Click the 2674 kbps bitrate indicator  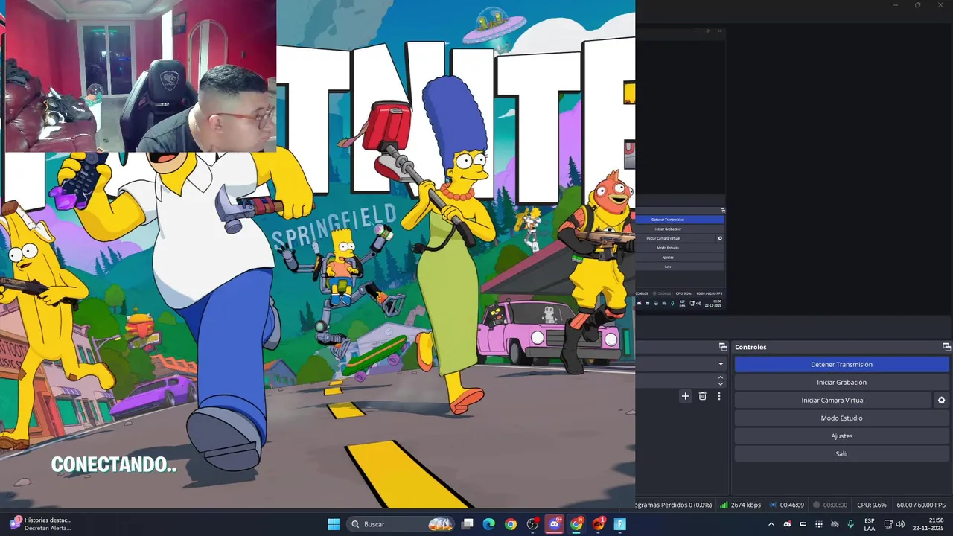[x=740, y=505]
